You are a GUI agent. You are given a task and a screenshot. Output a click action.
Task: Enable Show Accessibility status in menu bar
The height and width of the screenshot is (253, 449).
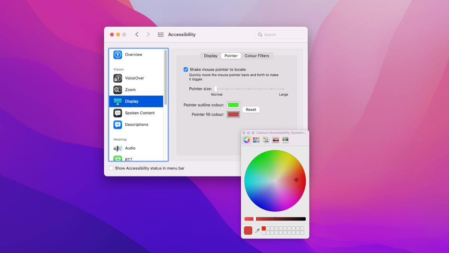(111, 168)
